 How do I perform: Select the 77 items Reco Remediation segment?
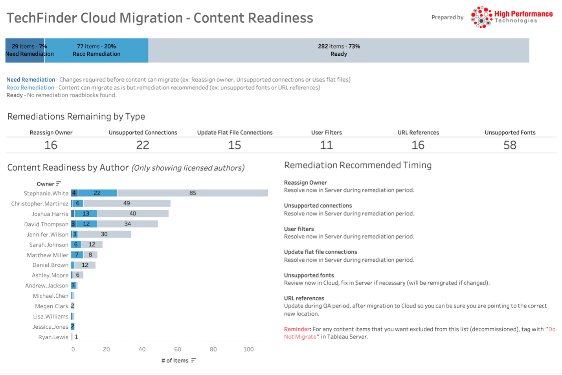(97, 50)
